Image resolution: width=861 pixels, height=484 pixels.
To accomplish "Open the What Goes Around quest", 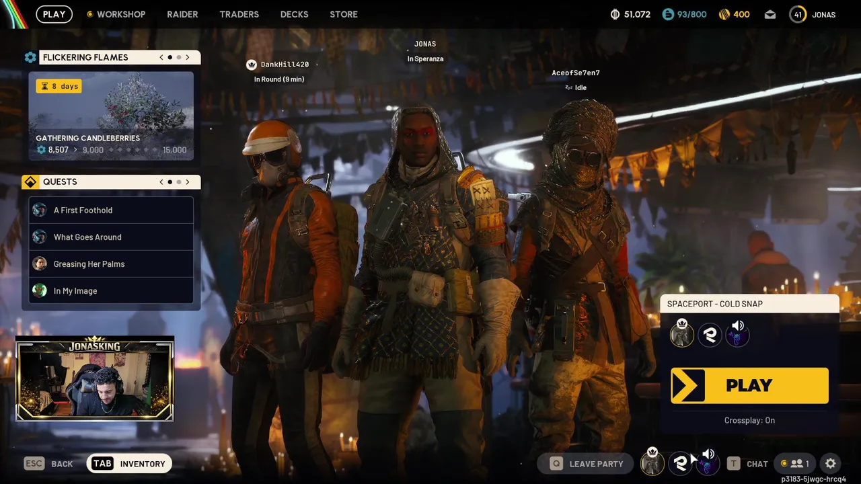I will (x=111, y=237).
